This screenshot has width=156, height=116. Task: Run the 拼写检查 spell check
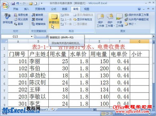[x=8, y=18]
